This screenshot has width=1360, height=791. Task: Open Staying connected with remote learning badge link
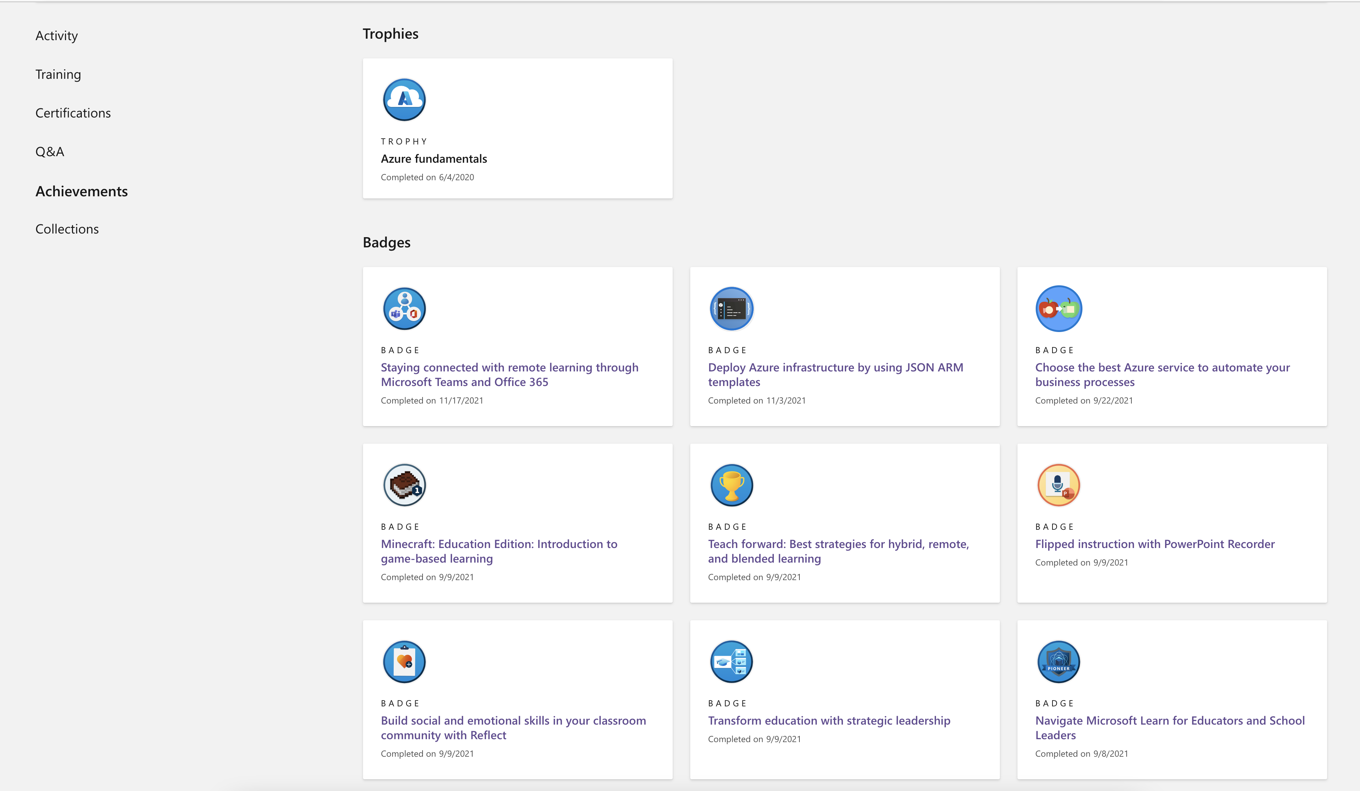click(509, 375)
